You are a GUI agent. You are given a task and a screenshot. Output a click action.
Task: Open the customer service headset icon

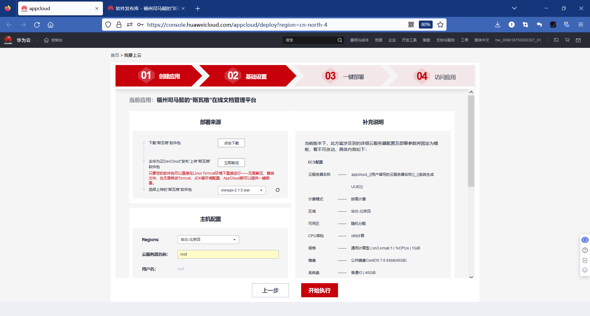pyautogui.click(x=585, y=240)
